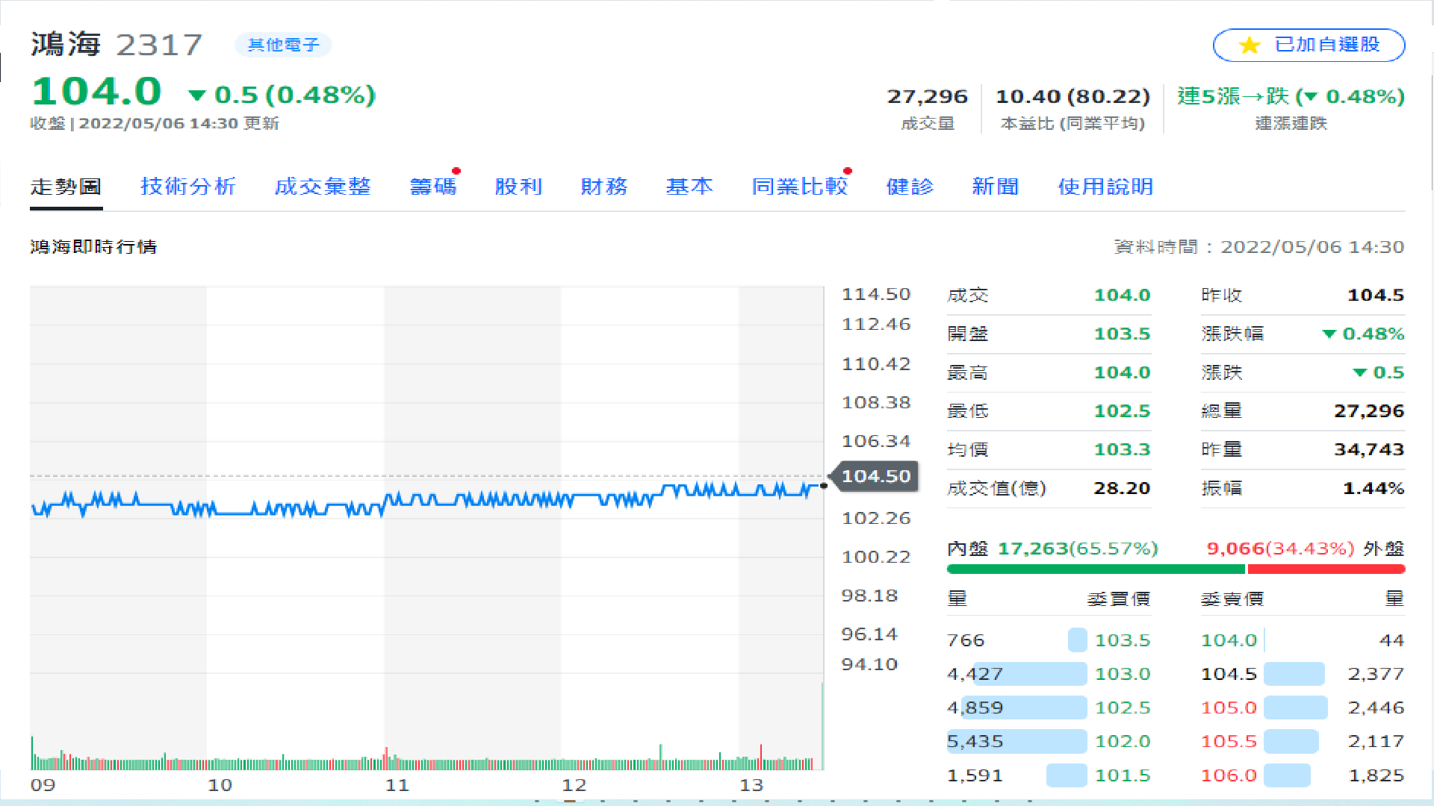Image resolution: width=1434 pixels, height=806 pixels.
Task: Click the 104.50 previous-close price marker
Action: pyautogui.click(x=876, y=476)
